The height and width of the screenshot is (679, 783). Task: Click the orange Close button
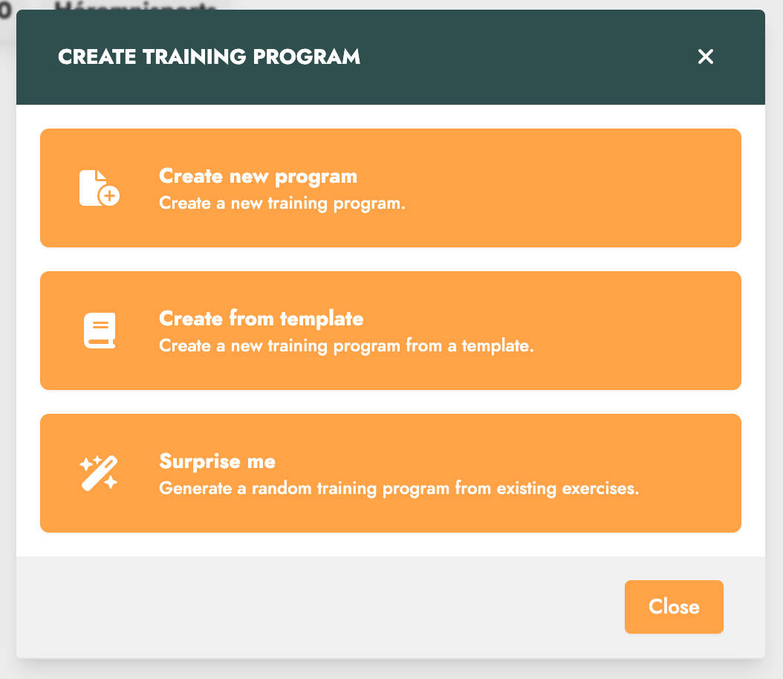674,607
